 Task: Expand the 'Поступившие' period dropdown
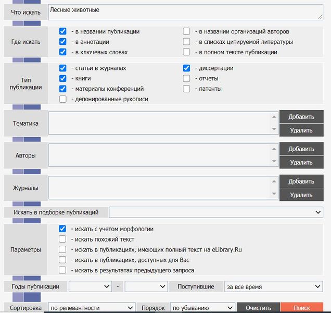tap(274, 286)
